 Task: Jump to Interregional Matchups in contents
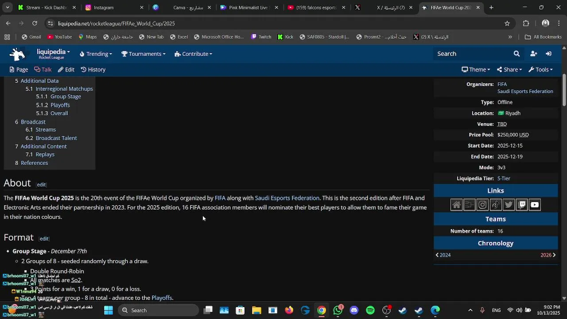coord(64,89)
